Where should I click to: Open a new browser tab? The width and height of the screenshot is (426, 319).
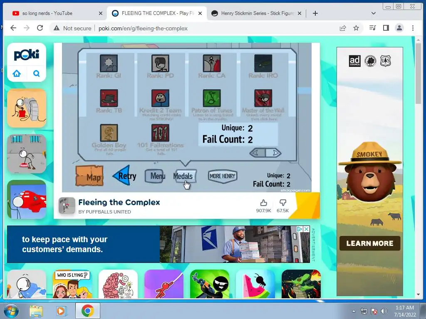tap(315, 13)
